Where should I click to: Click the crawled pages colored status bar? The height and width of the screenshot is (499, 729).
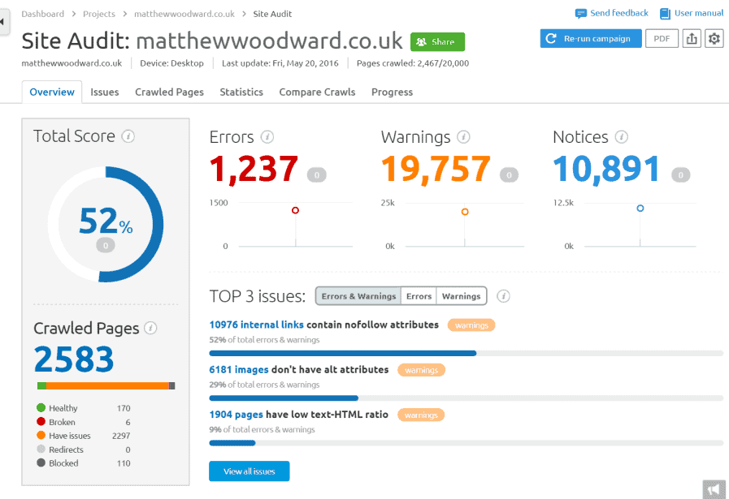106,385
